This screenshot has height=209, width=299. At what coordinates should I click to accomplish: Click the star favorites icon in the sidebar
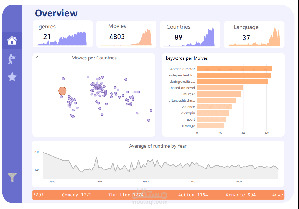12,77
